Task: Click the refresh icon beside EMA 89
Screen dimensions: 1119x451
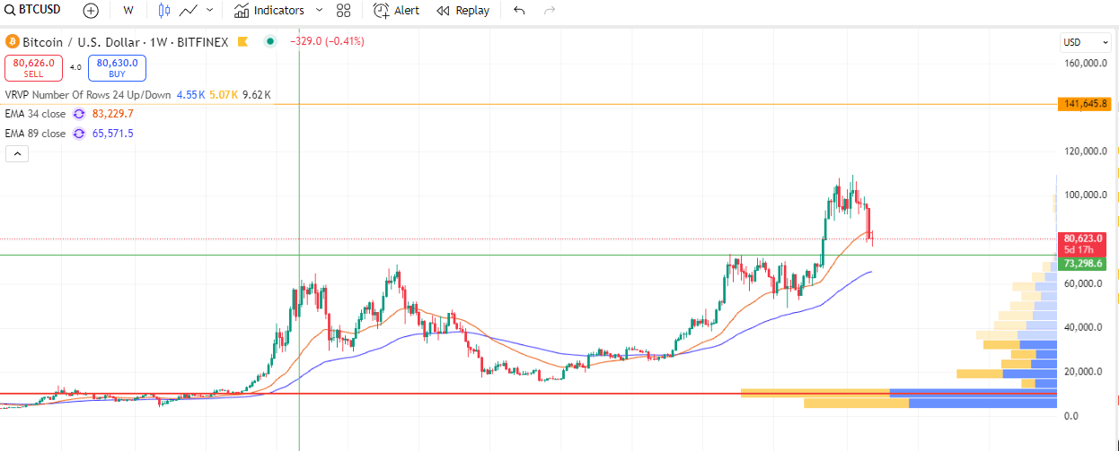Action: 78,134
